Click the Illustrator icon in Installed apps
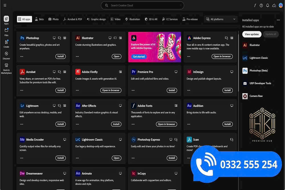This screenshot has width=285, height=190. tap(245, 45)
